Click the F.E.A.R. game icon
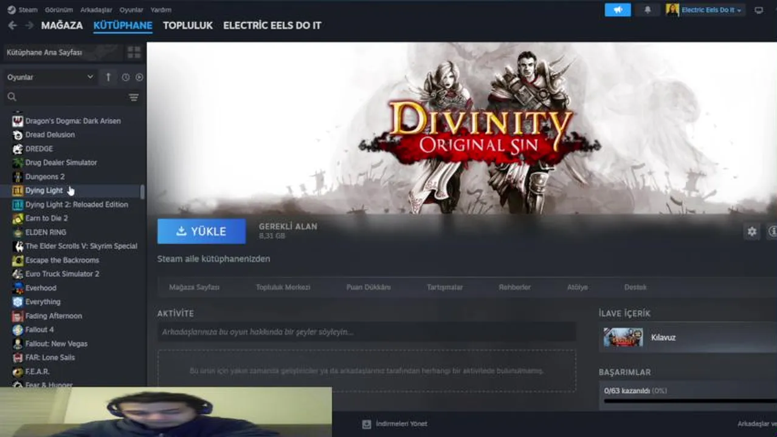The image size is (777, 437). [x=18, y=371]
